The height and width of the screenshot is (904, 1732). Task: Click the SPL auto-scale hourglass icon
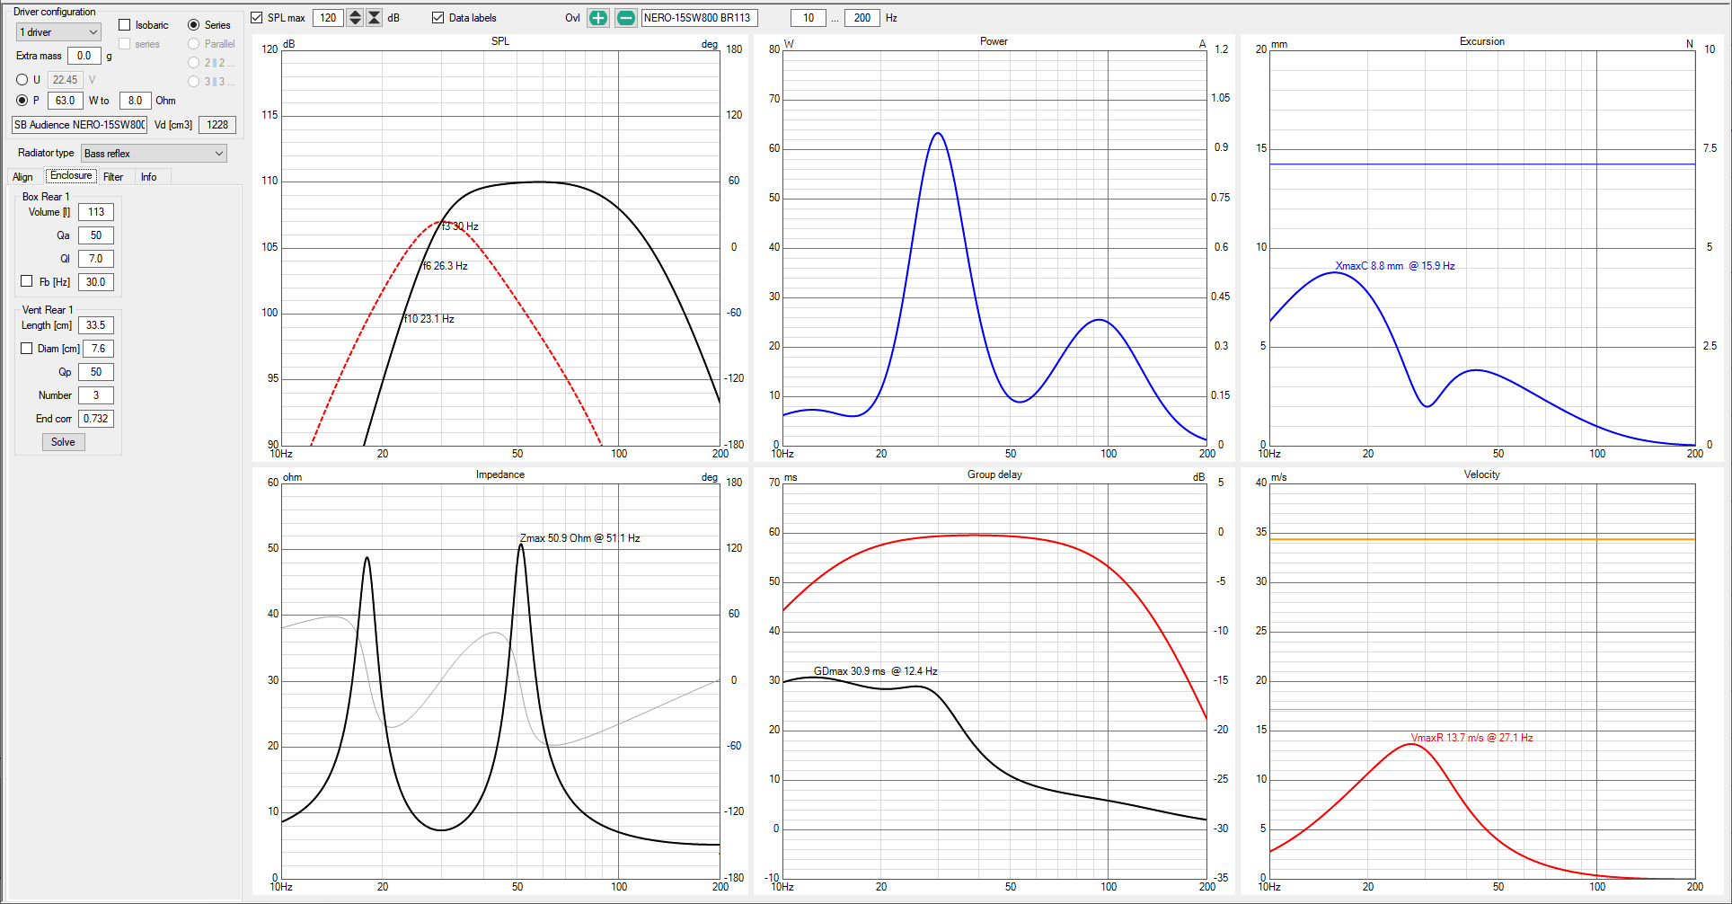374,18
